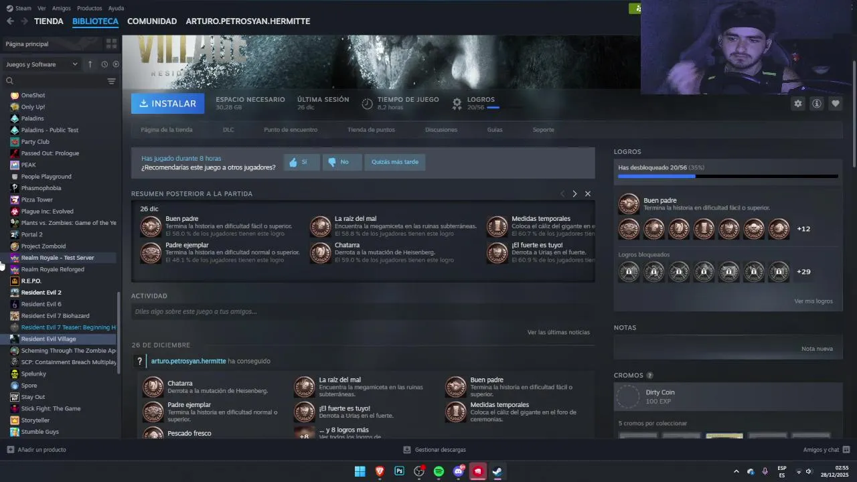
Task: Open the Discusiones tab
Action: (x=441, y=130)
